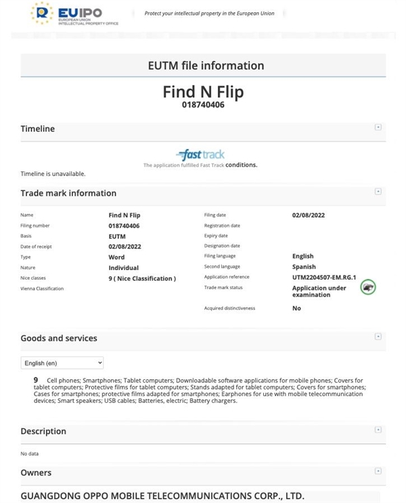
Task: Click the Find N Flip main title
Action: coord(203,91)
